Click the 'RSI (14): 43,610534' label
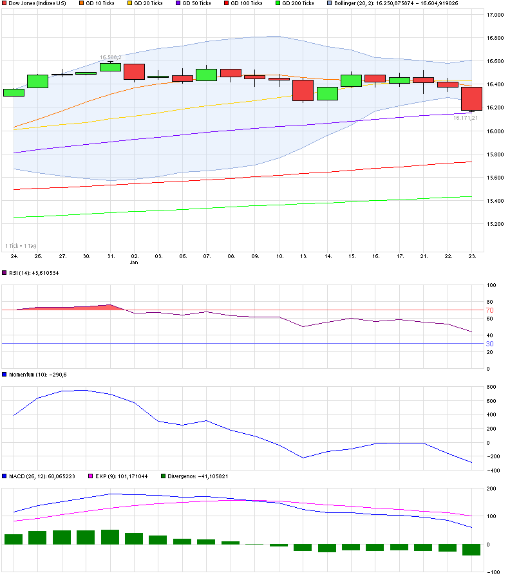 [34, 273]
